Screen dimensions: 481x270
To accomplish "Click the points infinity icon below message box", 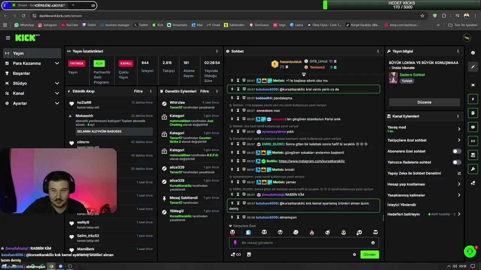I will [236, 255].
